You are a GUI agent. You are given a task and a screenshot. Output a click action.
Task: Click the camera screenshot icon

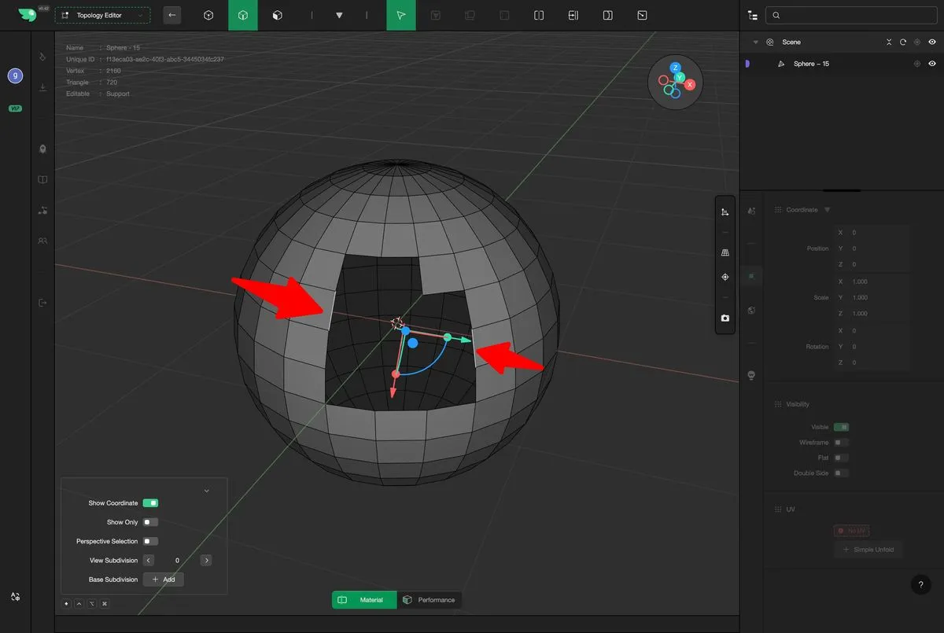pyautogui.click(x=725, y=318)
